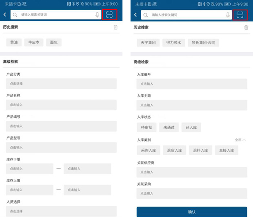Open 产品分类 selection dropdown

pyautogui.click(x=61, y=84)
